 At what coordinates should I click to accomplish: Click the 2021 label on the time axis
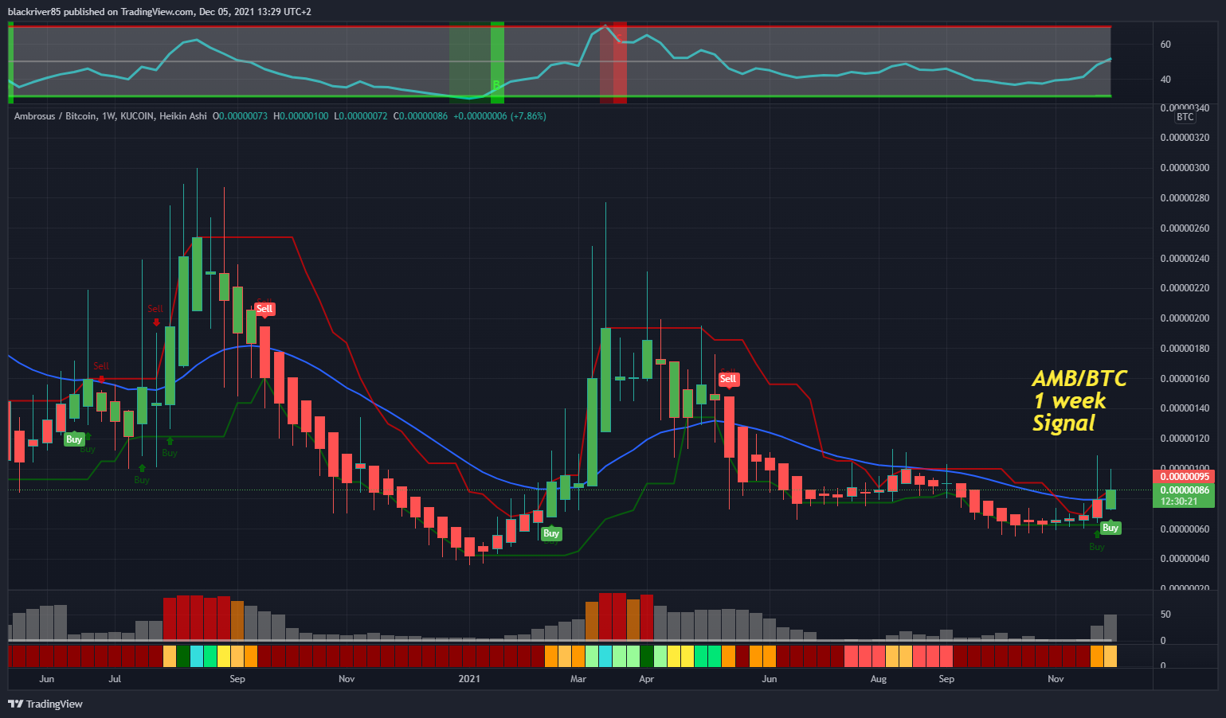[x=469, y=679]
